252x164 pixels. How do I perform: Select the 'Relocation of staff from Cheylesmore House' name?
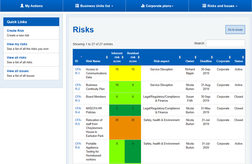pos(95,128)
